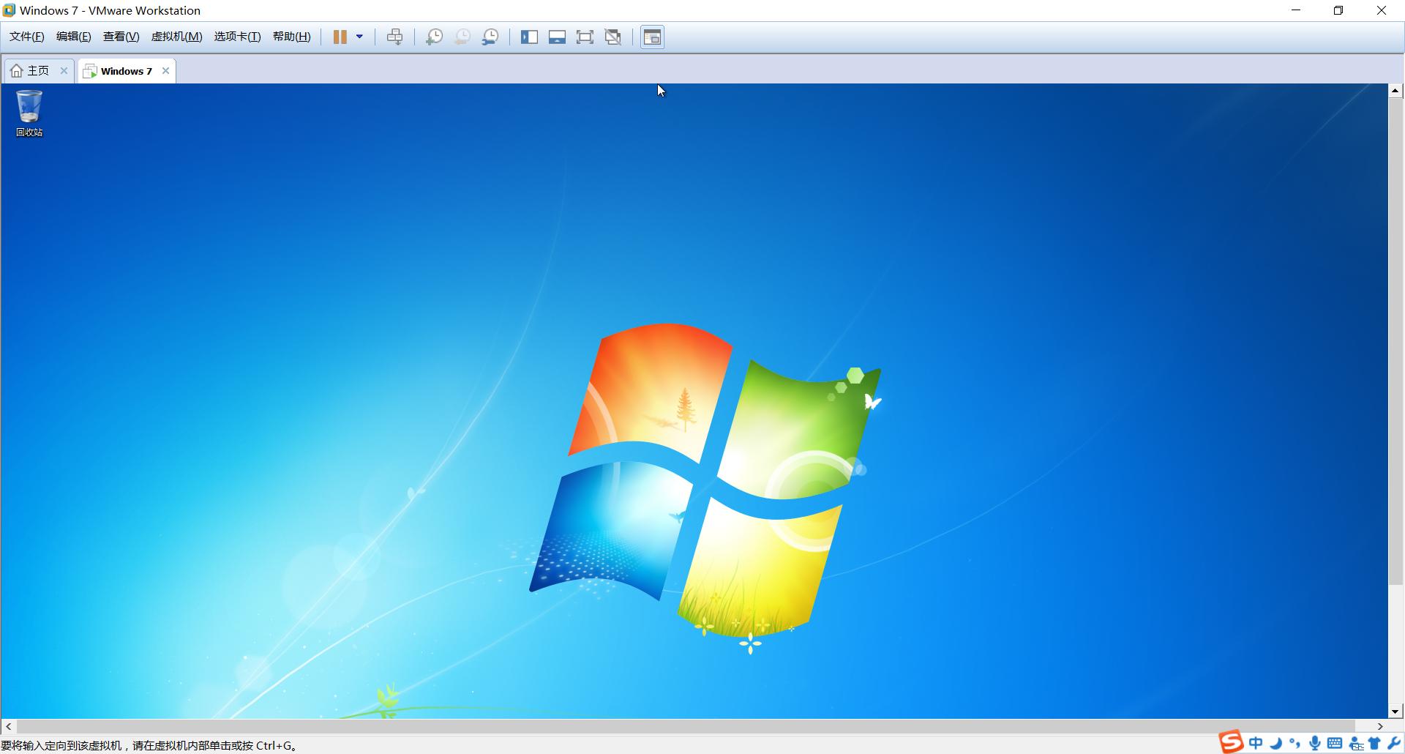Image resolution: width=1405 pixels, height=754 pixels.
Task: Open the 选项卡(T) menu
Action: 237,37
